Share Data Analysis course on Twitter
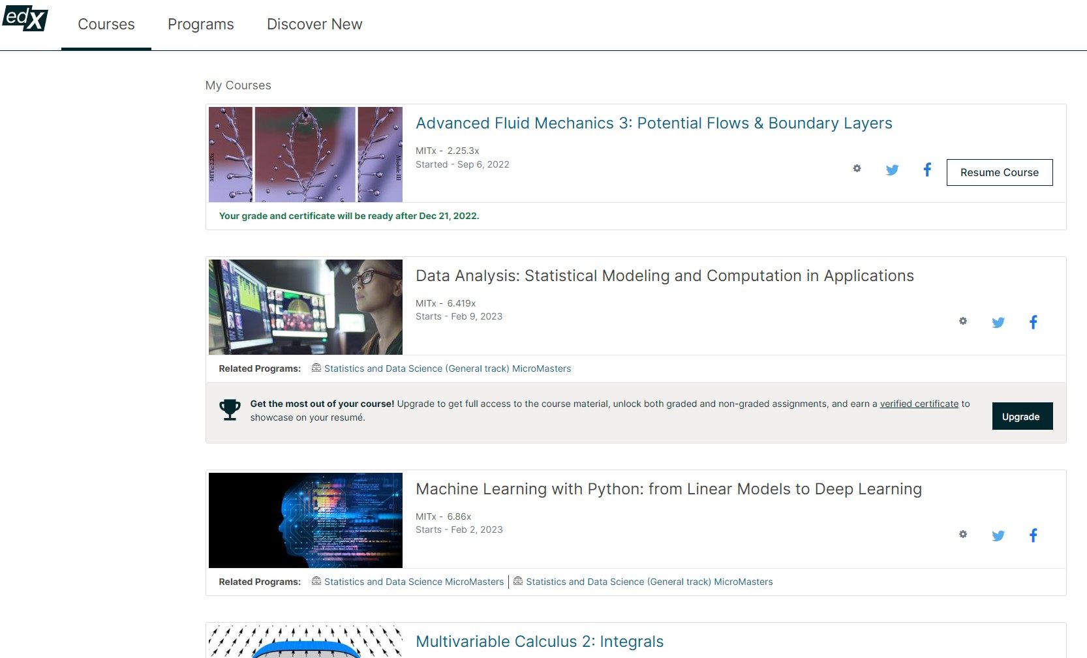This screenshot has height=658, width=1087. (x=998, y=322)
